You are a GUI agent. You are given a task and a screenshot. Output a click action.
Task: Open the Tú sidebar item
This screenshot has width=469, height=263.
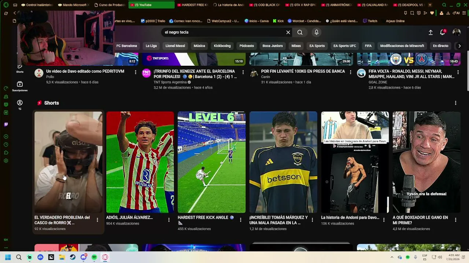pyautogui.click(x=20, y=105)
